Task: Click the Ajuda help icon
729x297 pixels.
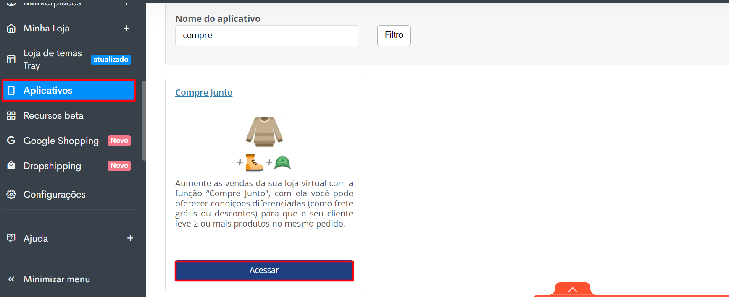Action: (11, 238)
